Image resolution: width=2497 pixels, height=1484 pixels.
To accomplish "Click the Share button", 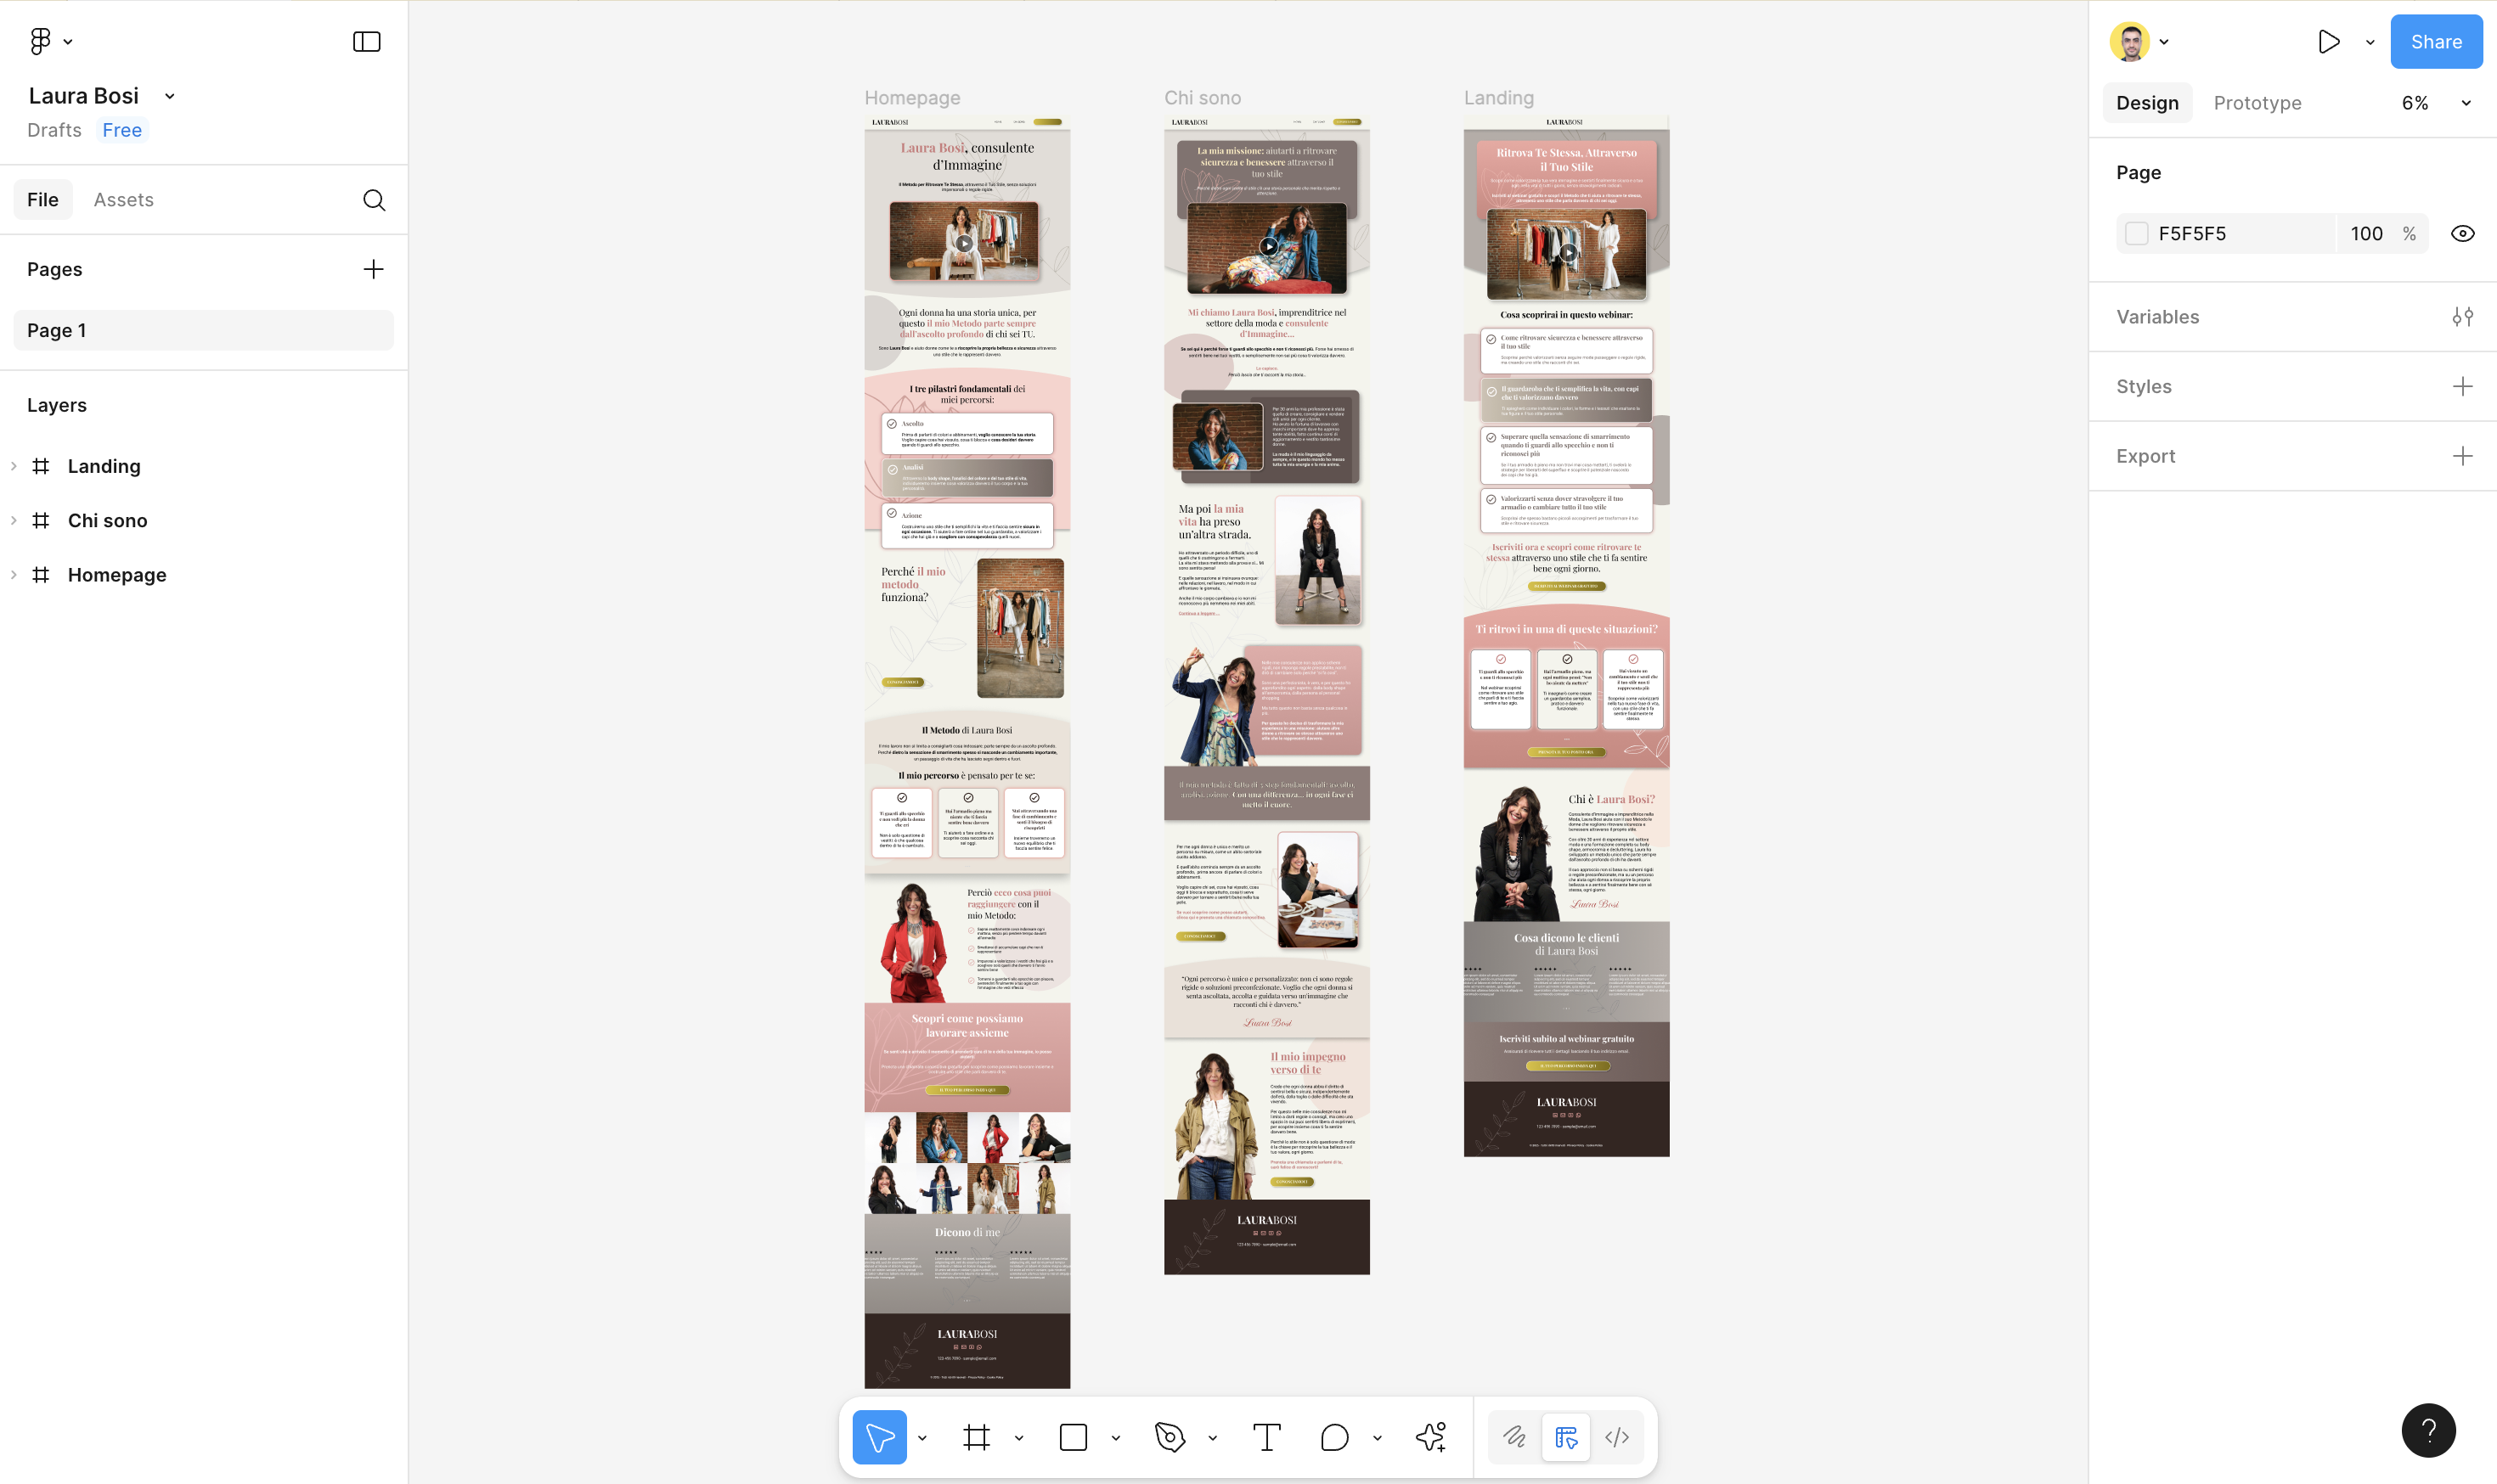I will point(2435,42).
